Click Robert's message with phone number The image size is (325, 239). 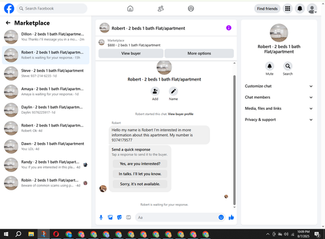(x=159, y=135)
